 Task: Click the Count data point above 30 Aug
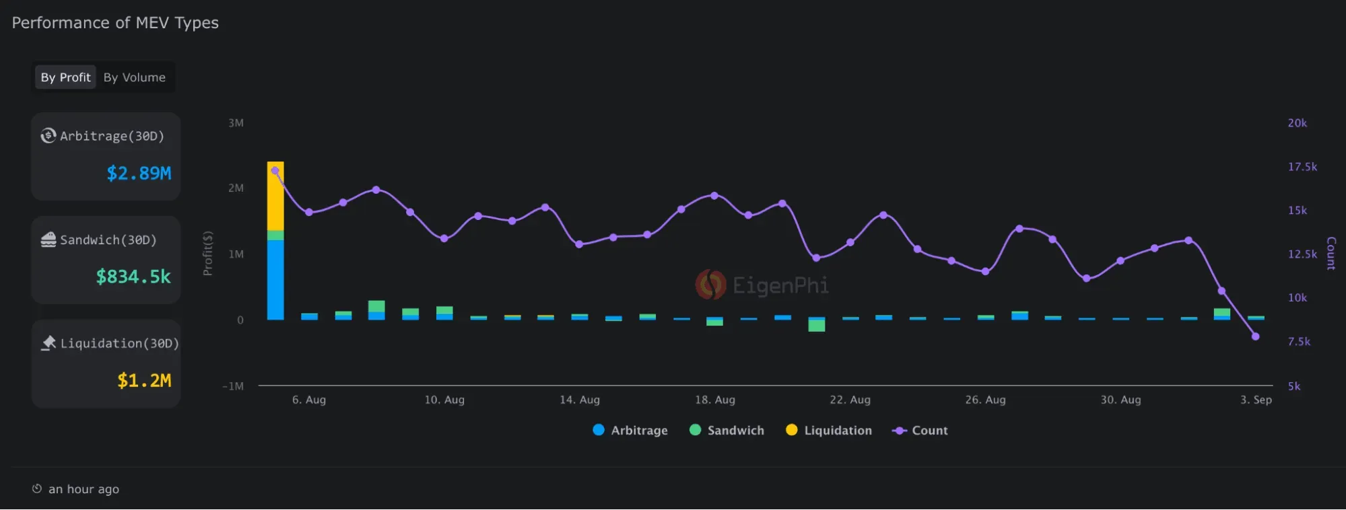click(1120, 260)
